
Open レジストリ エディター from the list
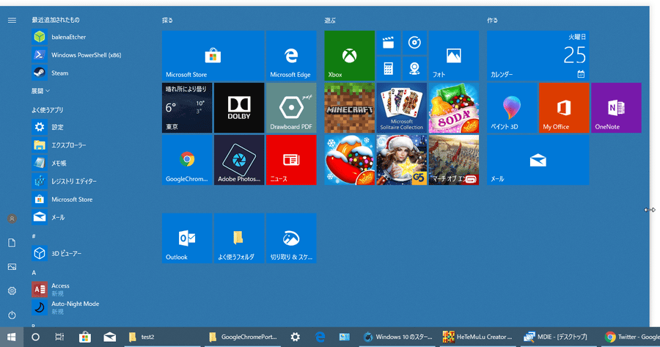[x=90, y=181]
